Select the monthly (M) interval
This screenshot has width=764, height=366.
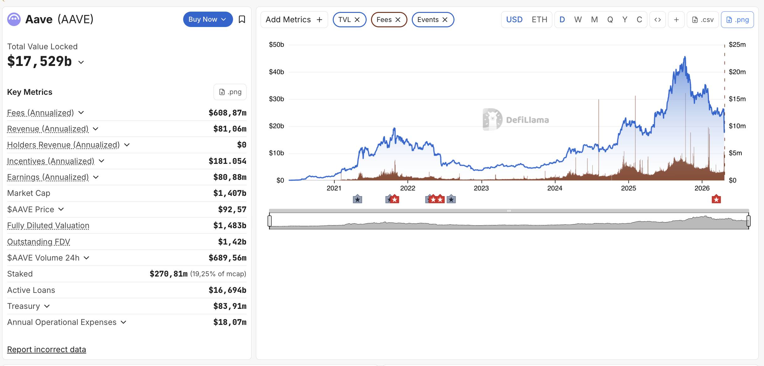(x=594, y=20)
